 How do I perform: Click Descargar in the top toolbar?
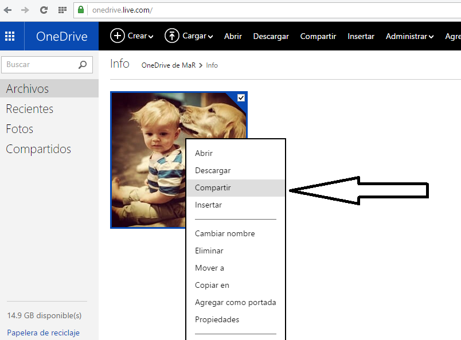(271, 36)
